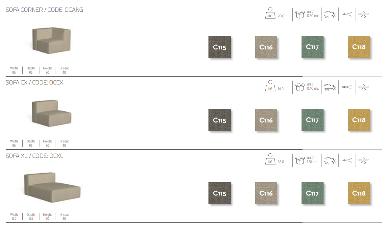The image size is (388, 225).
Task: Pick the dark C115 swatch for Sofa XL
Action: coord(220,194)
